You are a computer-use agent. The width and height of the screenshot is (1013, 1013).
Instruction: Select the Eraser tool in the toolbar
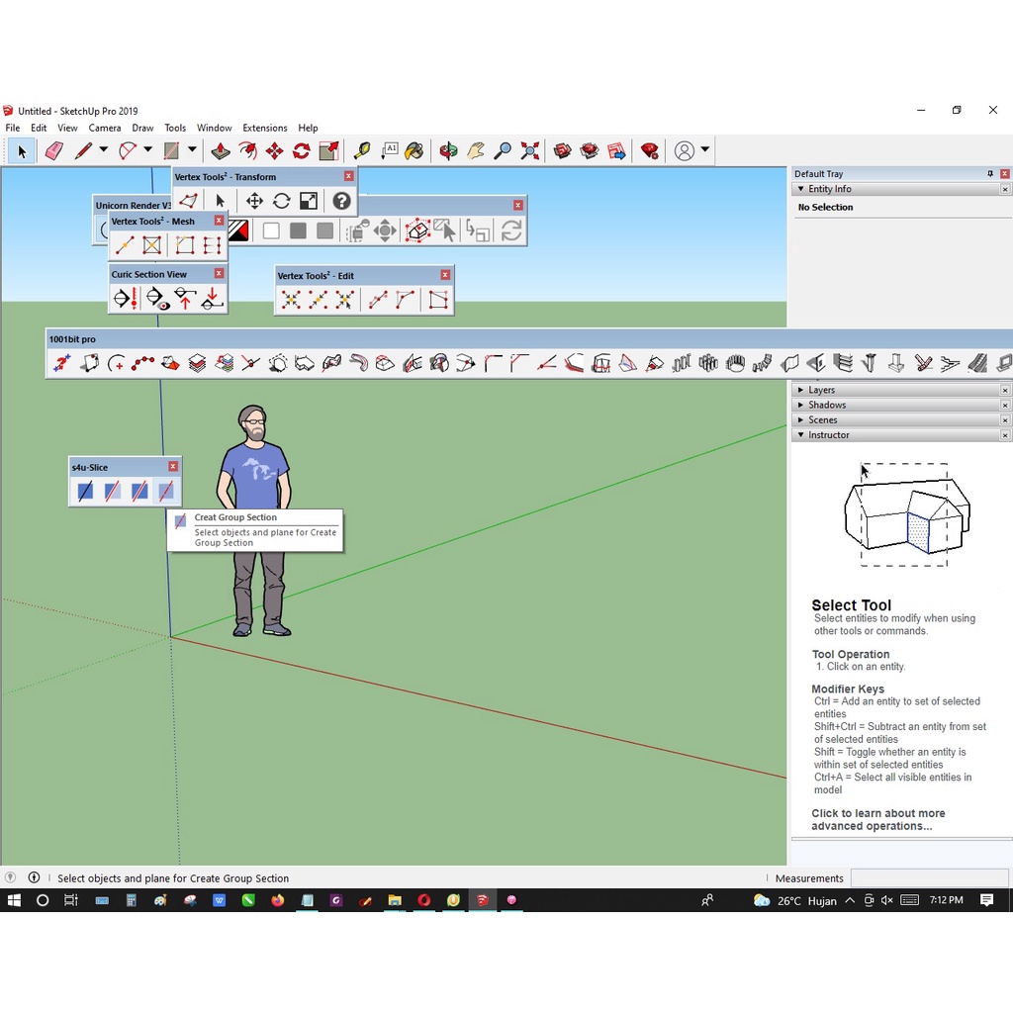tap(54, 150)
